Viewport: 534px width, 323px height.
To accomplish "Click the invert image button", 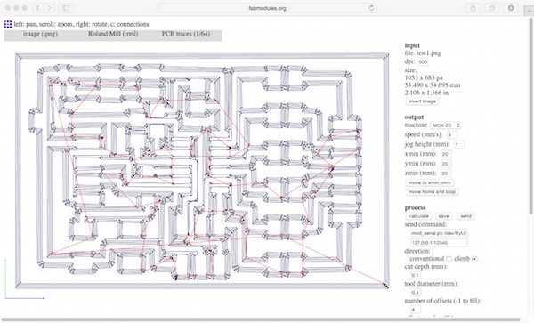I will click(422, 101).
